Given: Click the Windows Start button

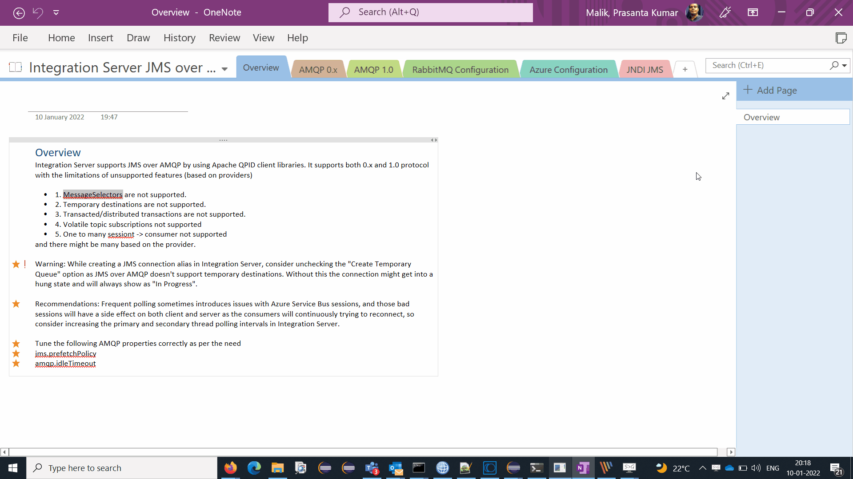Looking at the screenshot, I should (x=13, y=468).
